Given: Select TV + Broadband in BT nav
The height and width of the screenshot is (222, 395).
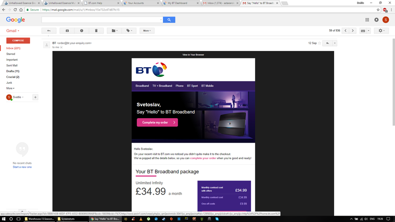Looking at the screenshot, I should [162, 86].
